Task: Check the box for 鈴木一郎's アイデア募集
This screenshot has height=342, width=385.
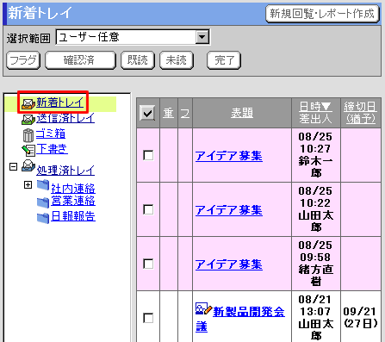Action: (148, 155)
